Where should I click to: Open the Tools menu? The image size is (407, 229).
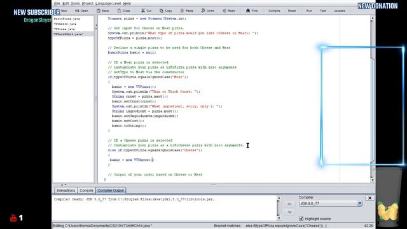(75, 3)
